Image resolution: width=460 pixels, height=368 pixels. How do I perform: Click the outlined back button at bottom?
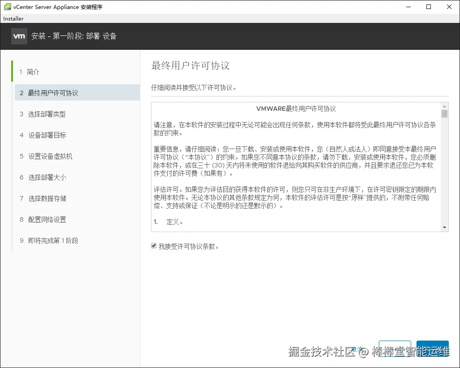point(395,349)
